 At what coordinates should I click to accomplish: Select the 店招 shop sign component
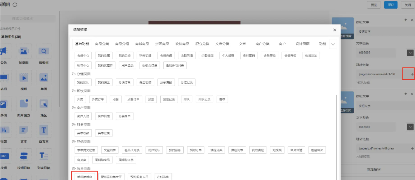click(5, 77)
